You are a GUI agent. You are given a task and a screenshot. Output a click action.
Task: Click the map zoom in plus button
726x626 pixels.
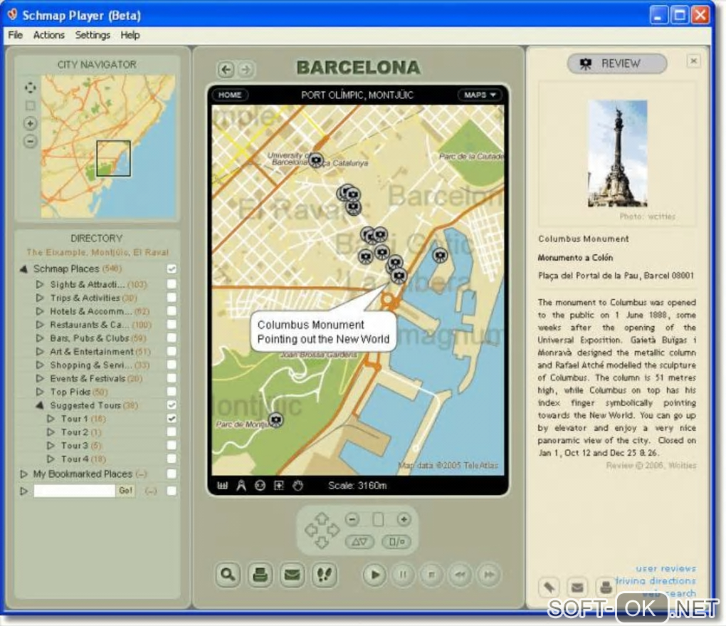coord(404,519)
